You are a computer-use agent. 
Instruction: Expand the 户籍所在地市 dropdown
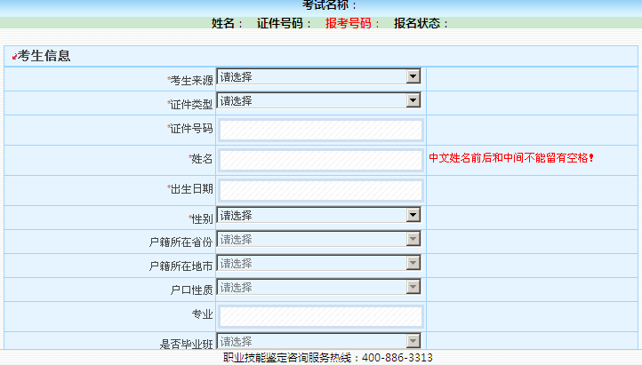[318, 264]
